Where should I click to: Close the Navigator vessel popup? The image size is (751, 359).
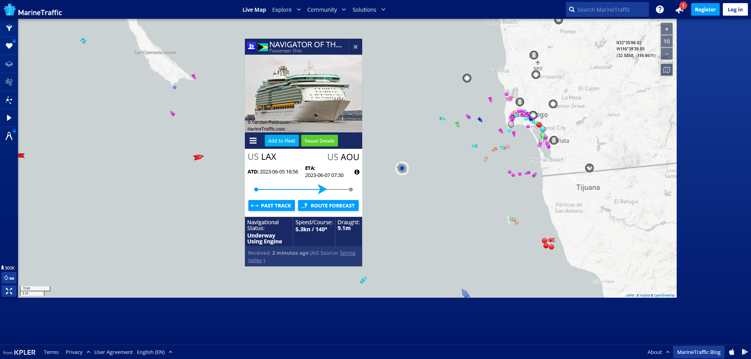pyautogui.click(x=356, y=47)
